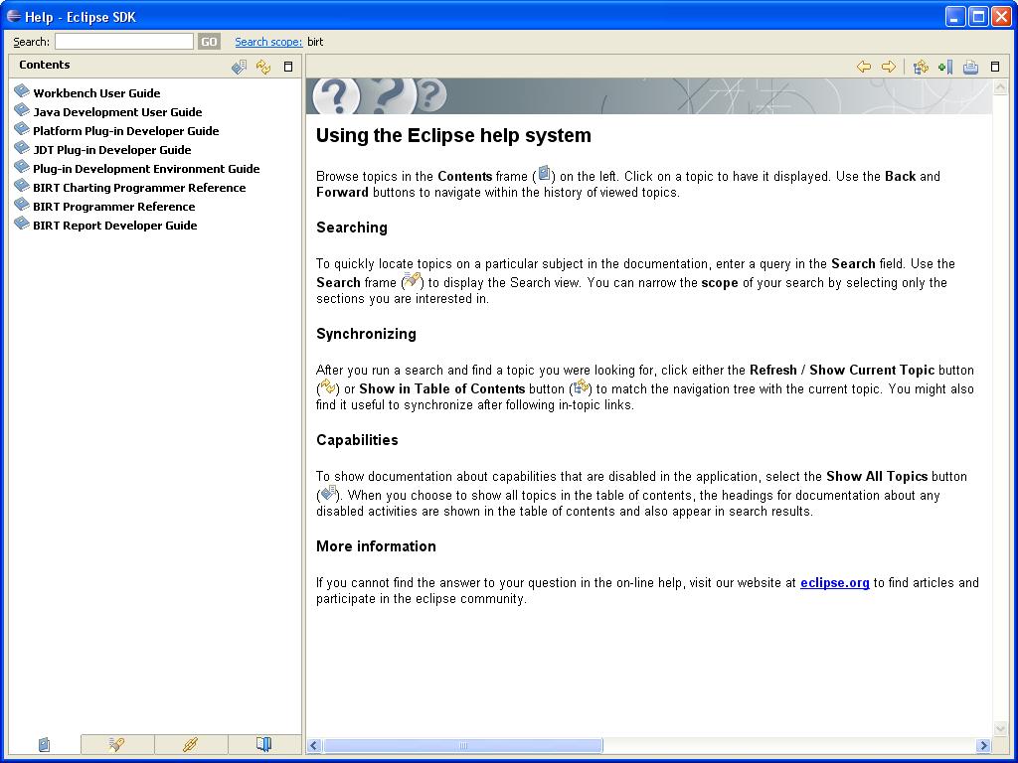Print the current help page
1018x763 pixels.
click(970, 67)
